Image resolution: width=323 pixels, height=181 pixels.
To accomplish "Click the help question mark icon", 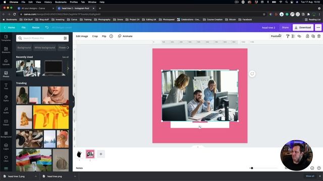I will (x=319, y=168).
